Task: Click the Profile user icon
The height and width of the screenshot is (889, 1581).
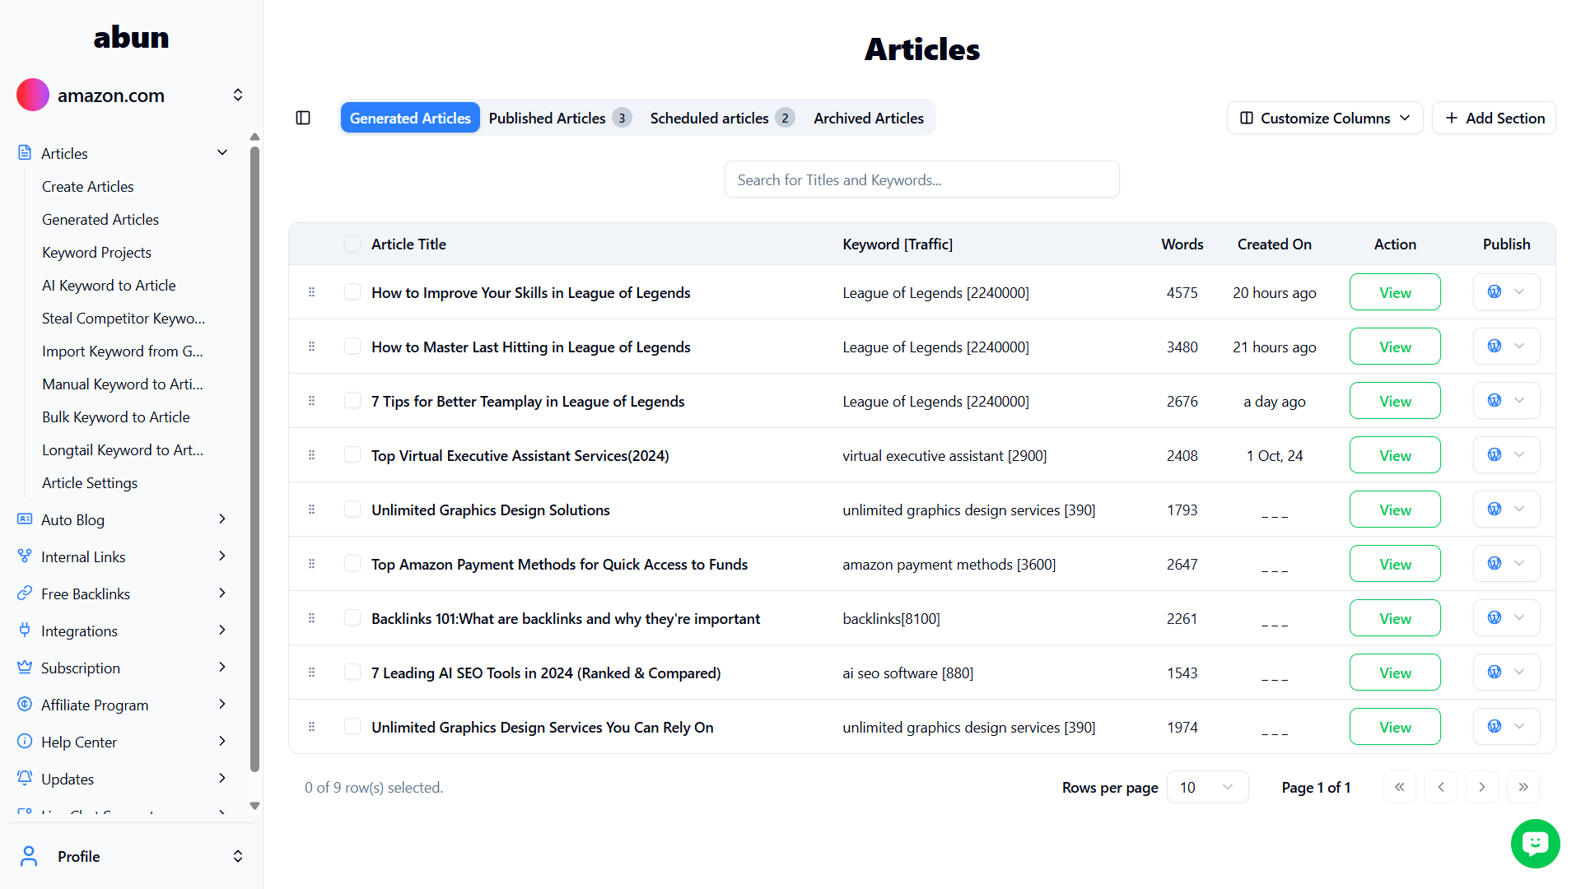Action: click(29, 856)
